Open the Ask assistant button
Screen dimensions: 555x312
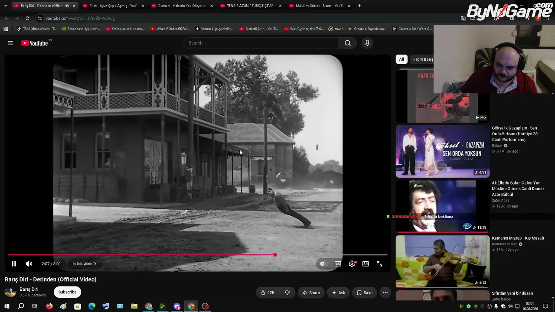[338, 292]
